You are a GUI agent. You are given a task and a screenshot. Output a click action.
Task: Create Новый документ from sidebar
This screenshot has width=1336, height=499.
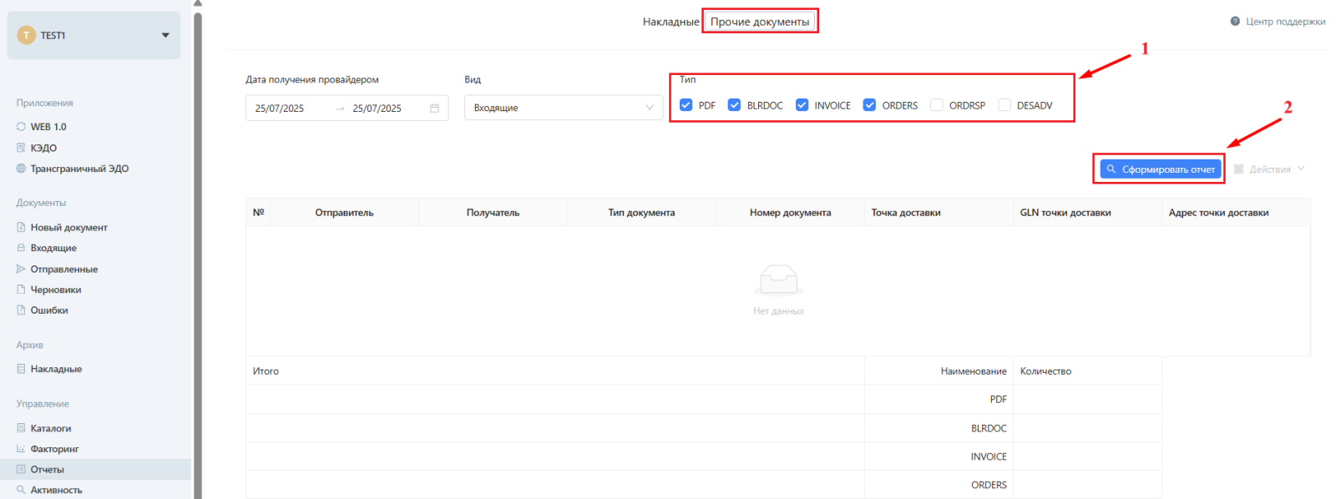[x=68, y=227]
